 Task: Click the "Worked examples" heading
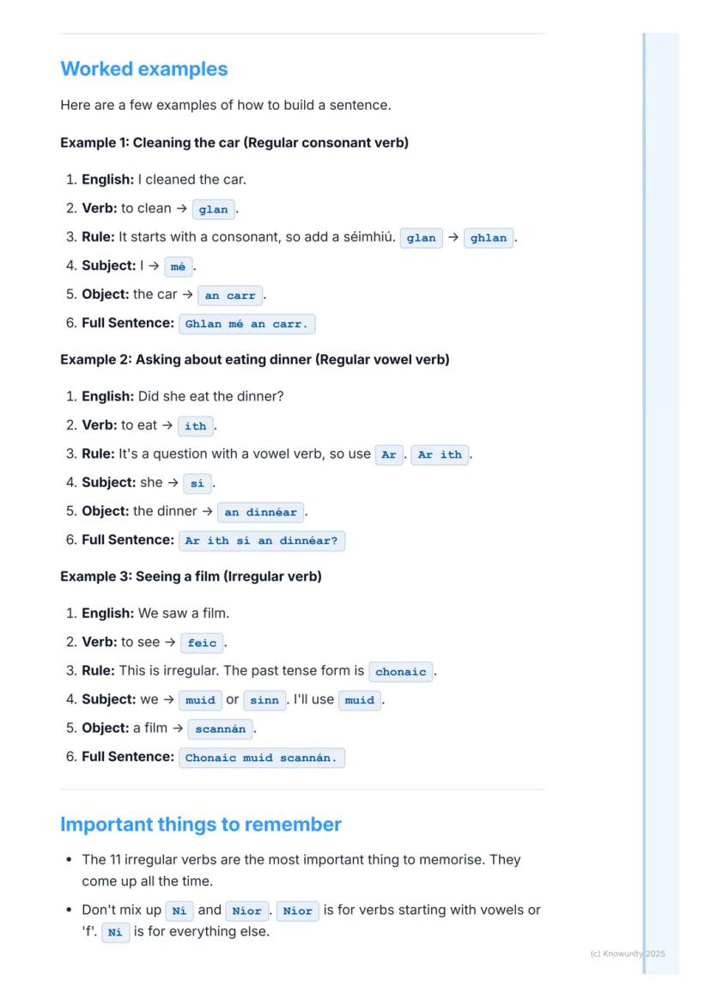(144, 70)
